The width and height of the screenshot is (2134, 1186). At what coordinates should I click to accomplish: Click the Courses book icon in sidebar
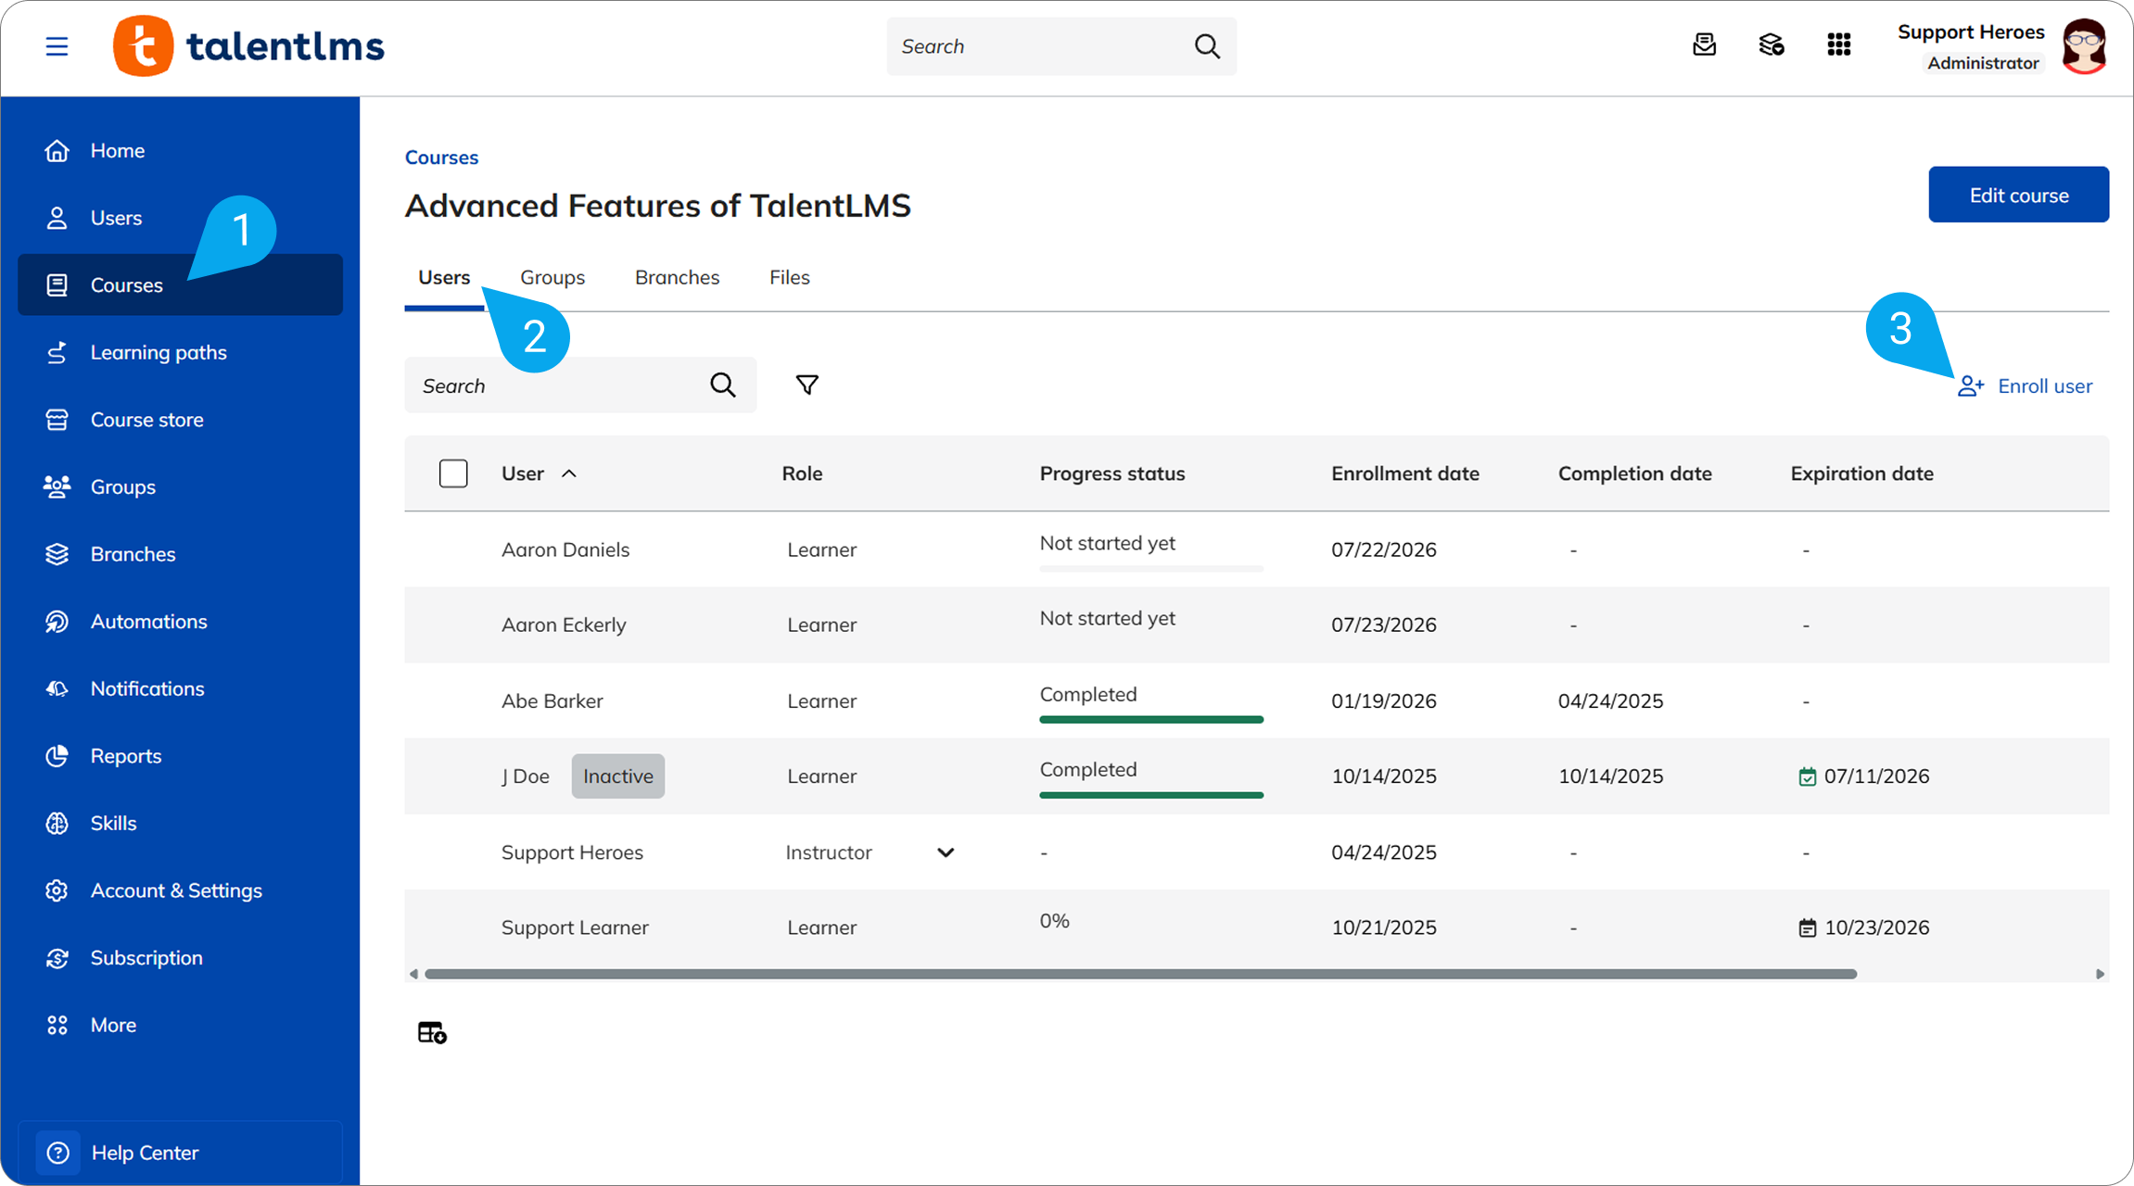(x=57, y=284)
